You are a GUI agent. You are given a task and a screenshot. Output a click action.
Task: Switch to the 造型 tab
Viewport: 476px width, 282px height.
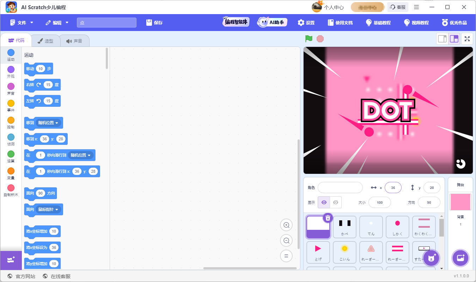click(x=45, y=41)
